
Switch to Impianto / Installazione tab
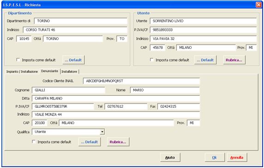[x=22, y=71]
